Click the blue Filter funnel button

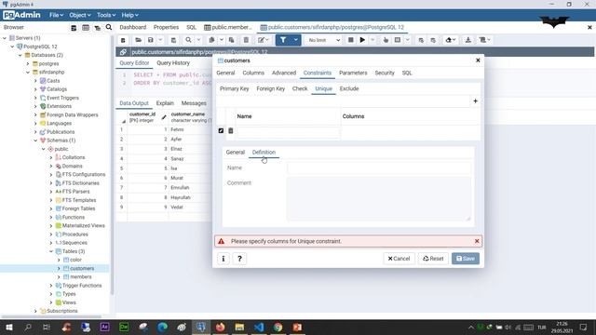tap(283, 40)
